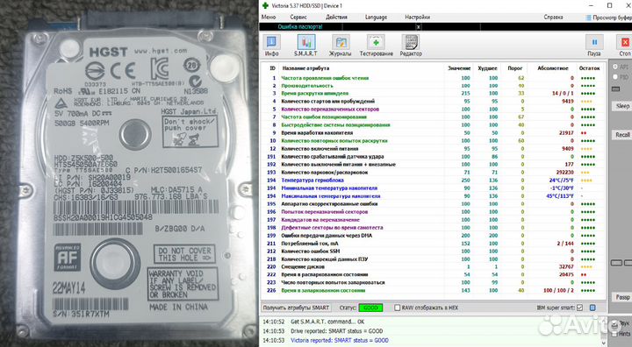Viewport: 632px width, 347px height.
Task: Click Получить атрибуты SMART button
Action: (296, 308)
